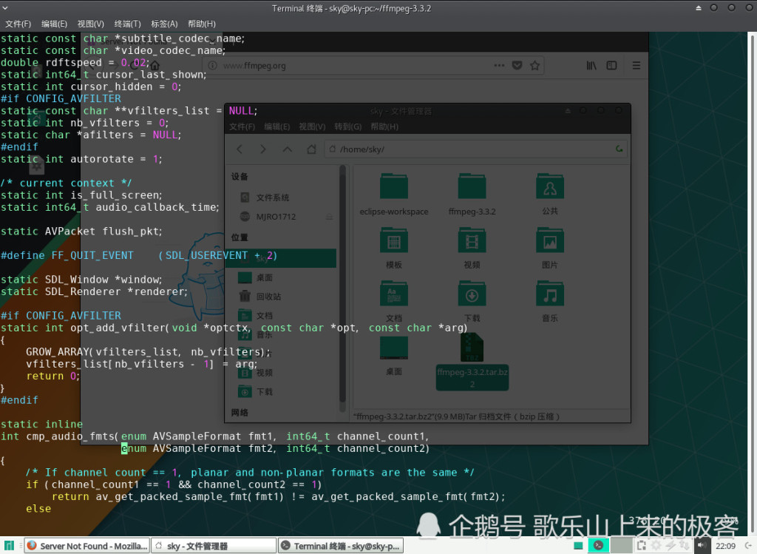The image size is (757, 554).
Task: Select sky home in sidebar places
Action: click(281, 258)
